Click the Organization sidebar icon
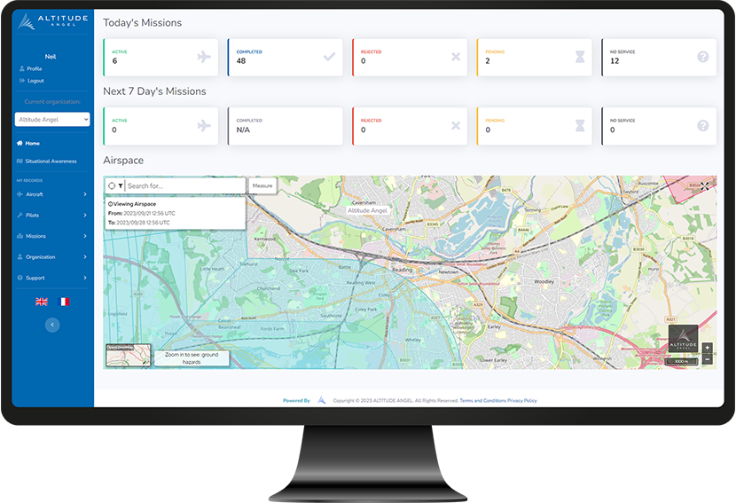Screen dimensions: 736x503 click(x=20, y=257)
